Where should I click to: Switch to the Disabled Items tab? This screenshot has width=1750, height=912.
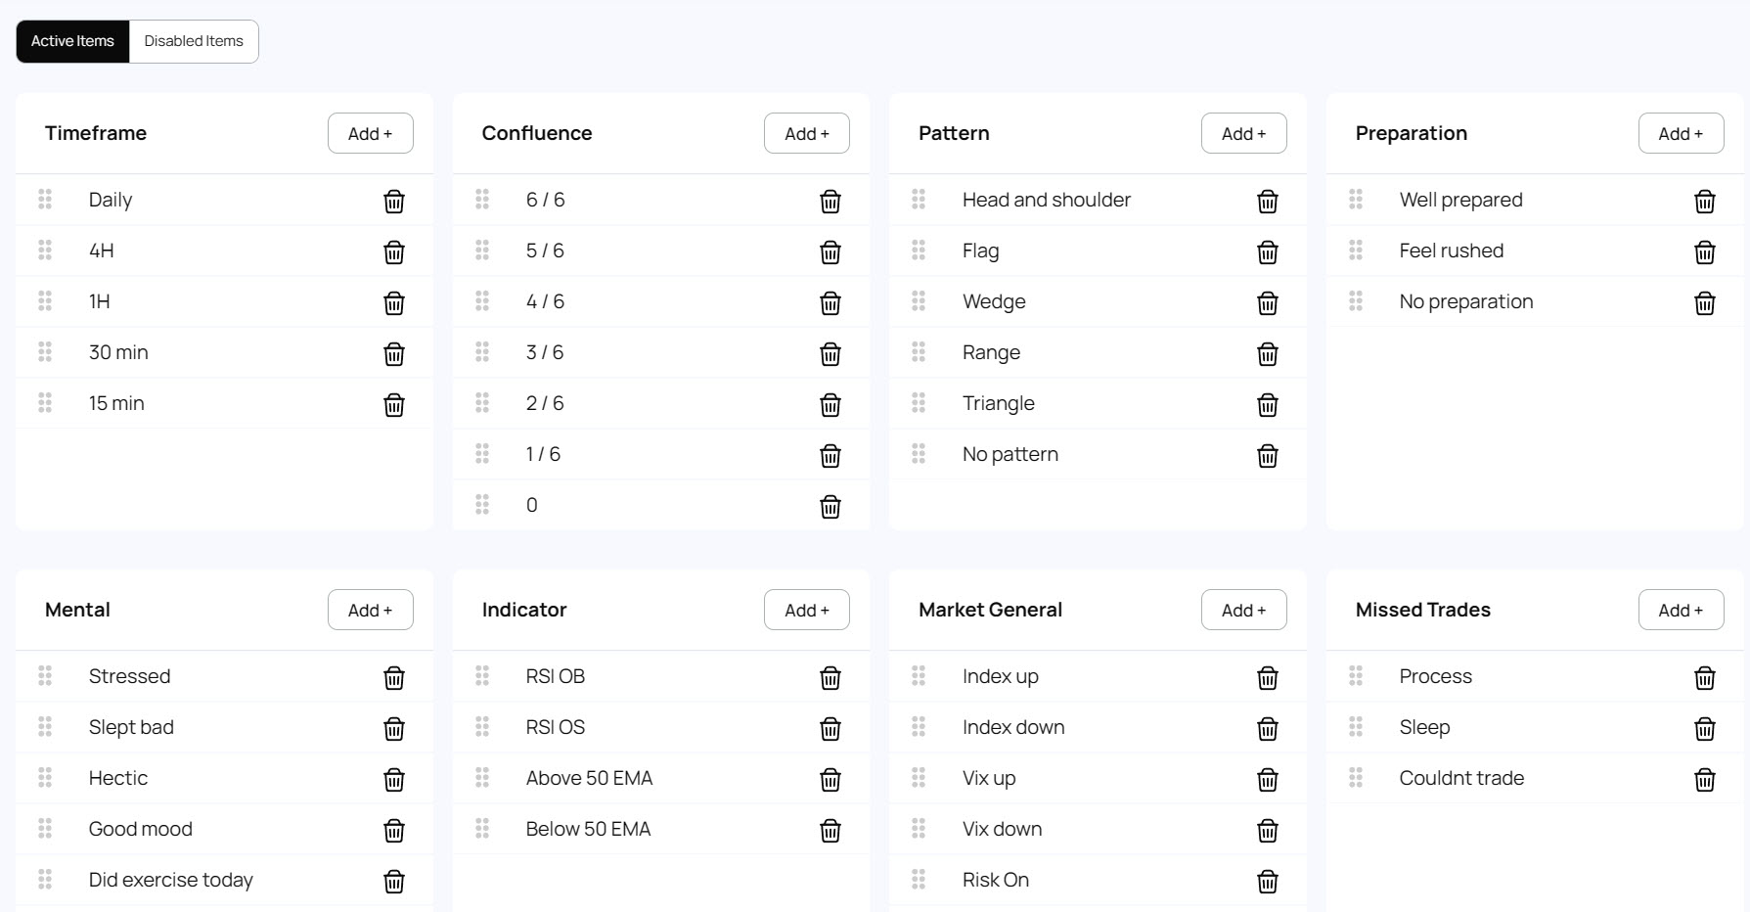[x=194, y=41]
